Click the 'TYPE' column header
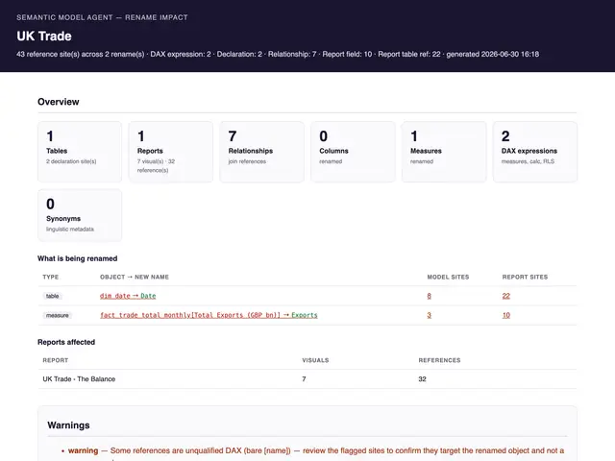Screen dimensions: 615x461 click(51, 278)
